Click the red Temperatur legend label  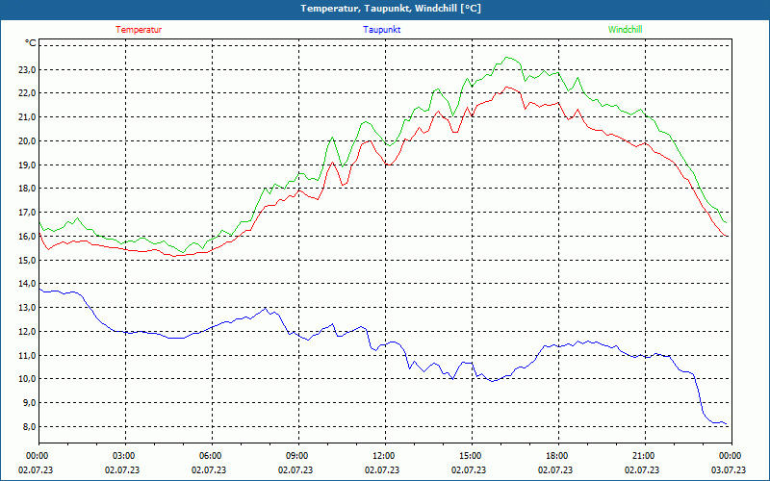click(x=139, y=30)
